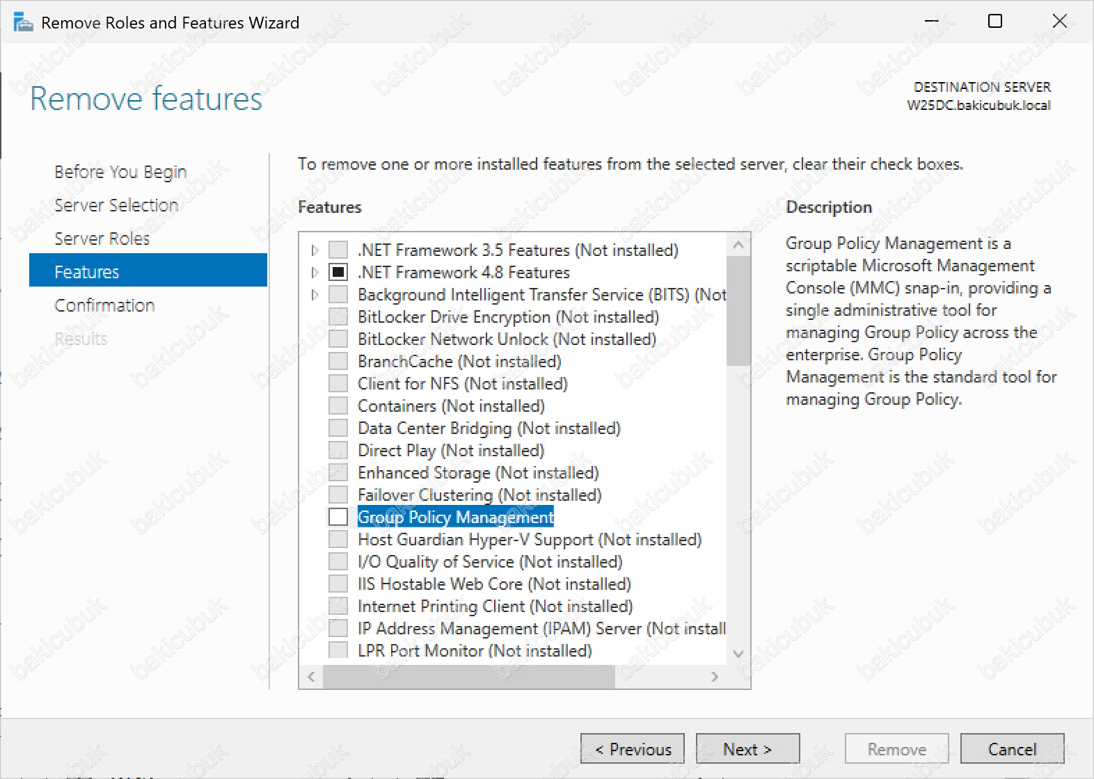The height and width of the screenshot is (779, 1094).
Task: Click the Results step
Action: [81, 339]
